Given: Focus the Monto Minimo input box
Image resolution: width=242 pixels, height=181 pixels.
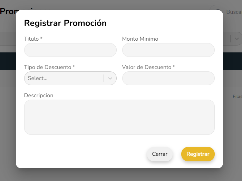Looking at the screenshot, I should [x=168, y=50].
